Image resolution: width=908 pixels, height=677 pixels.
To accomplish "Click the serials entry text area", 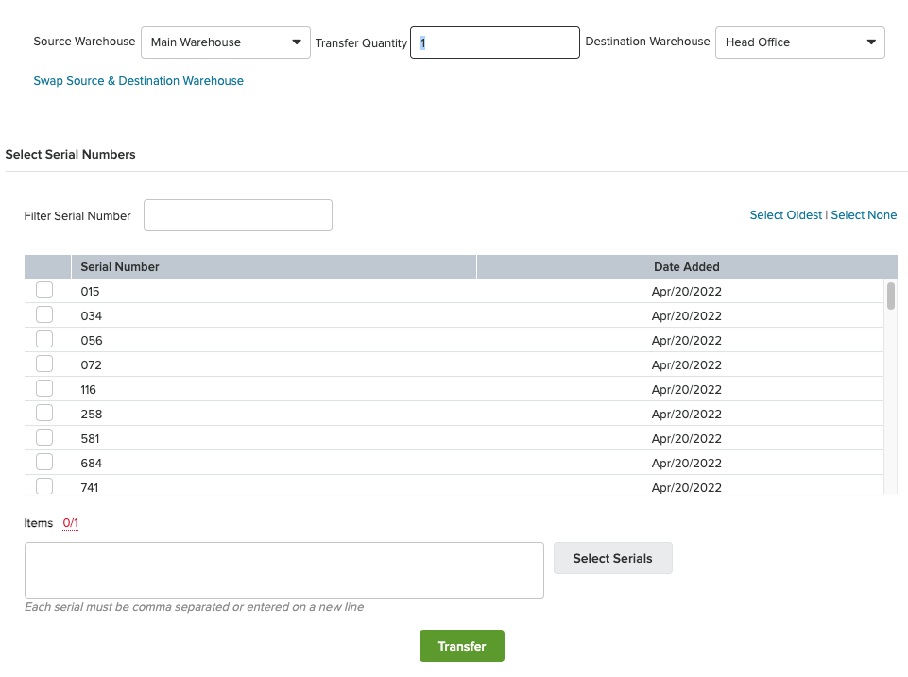I will click(x=284, y=570).
